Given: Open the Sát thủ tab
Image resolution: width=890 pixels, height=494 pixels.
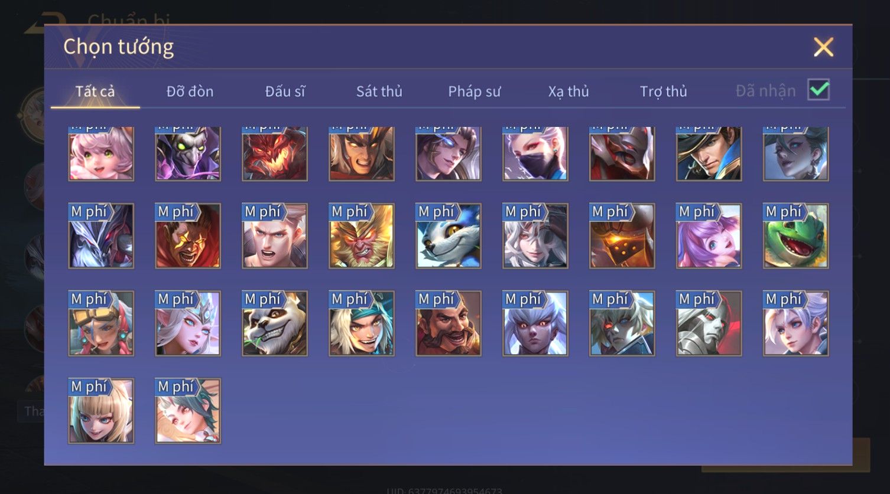Looking at the screenshot, I should click(x=379, y=91).
